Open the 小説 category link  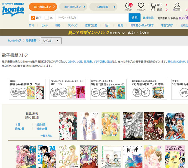[x=79, y=62]
